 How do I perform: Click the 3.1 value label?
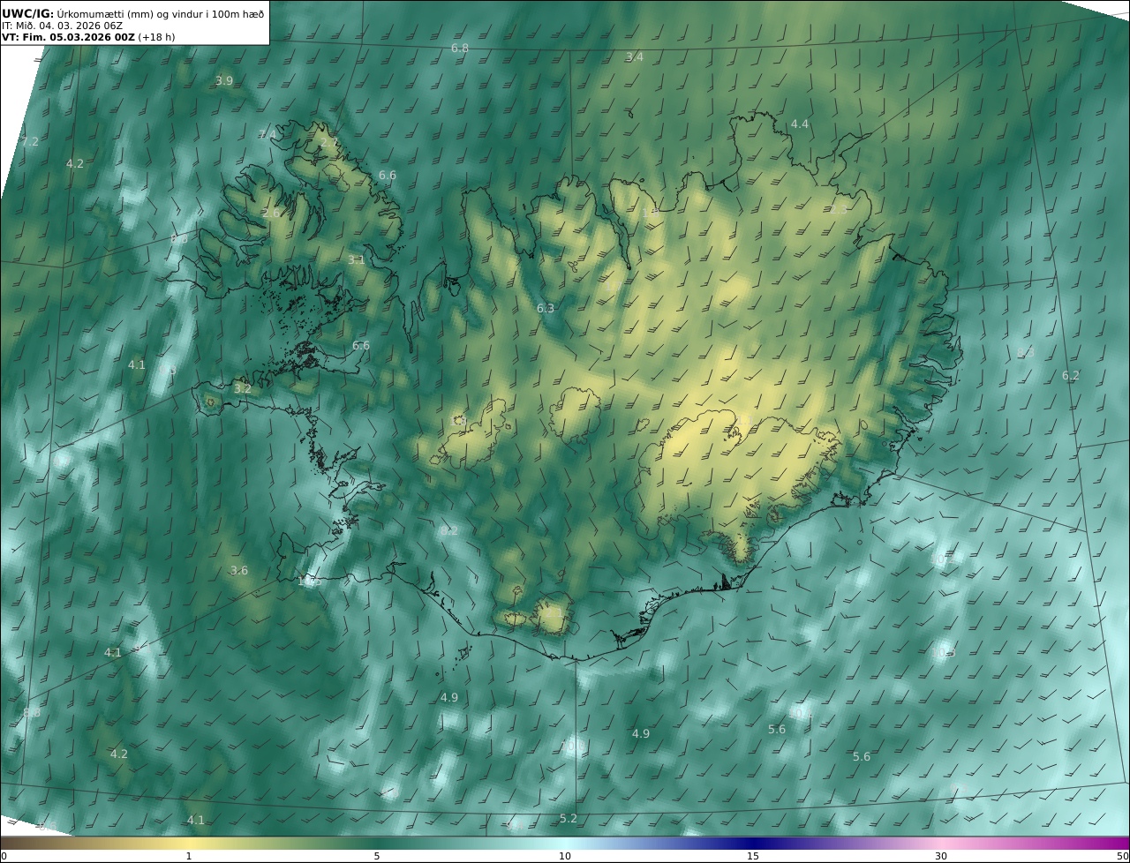coord(356,259)
